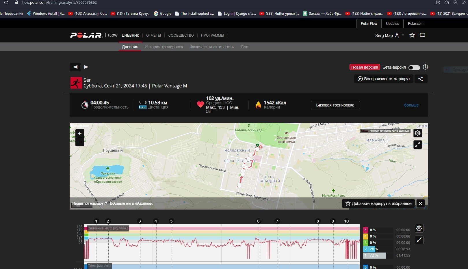This screenshot has height=269, width=468.
Task: Reload the page in browser
Action: [6, 3]
